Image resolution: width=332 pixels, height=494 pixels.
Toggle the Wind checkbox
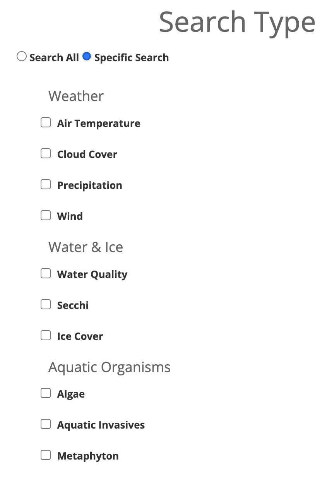[x=46, y=215]
